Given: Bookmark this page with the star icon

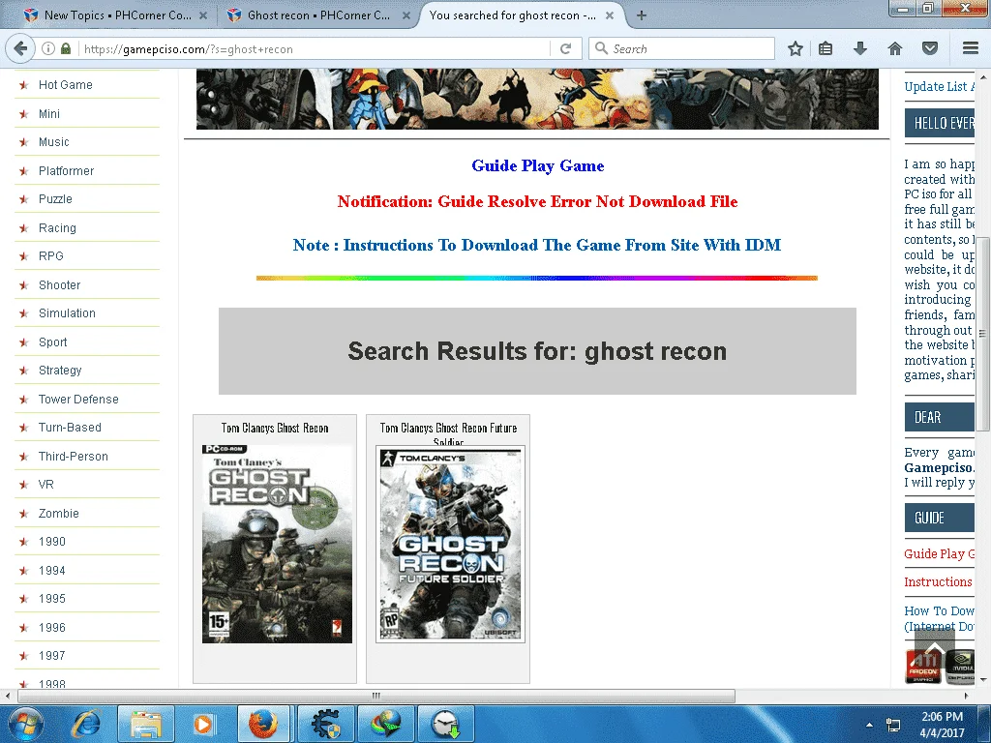Looking at the screenshot, I should pyautogui.click(x=796, y=48).
